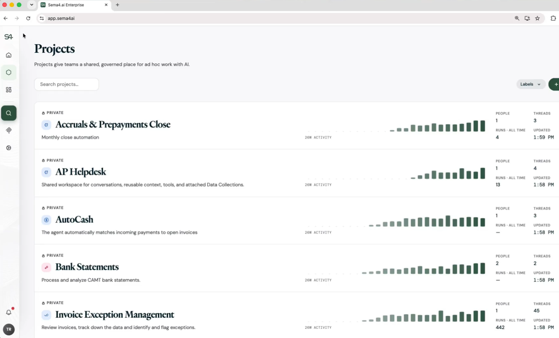Expand the Labels filter dropdown

pyautogui.click(x=531, y=84)
